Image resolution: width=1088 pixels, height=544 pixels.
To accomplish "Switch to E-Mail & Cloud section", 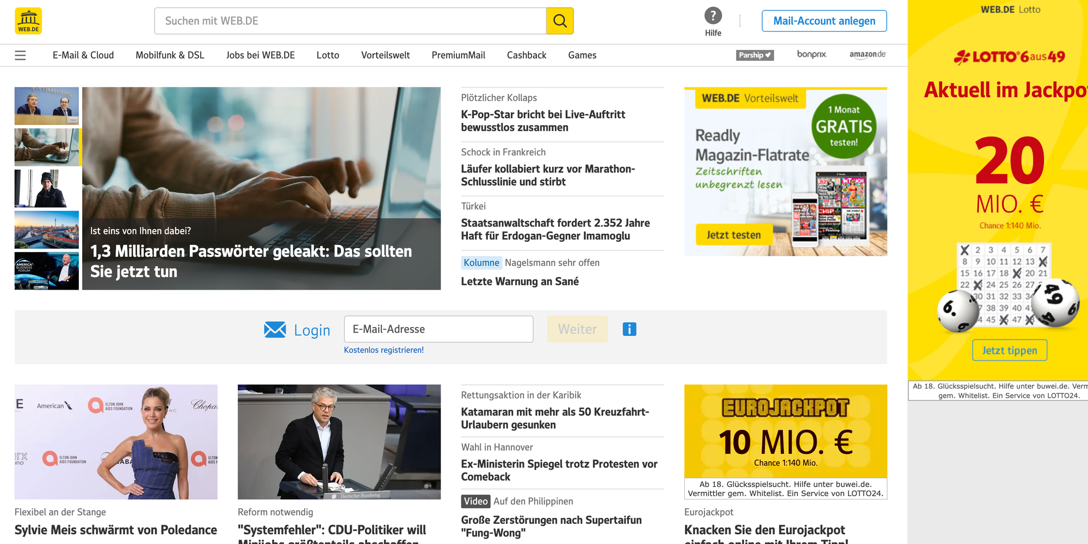I will click(83, 55).
